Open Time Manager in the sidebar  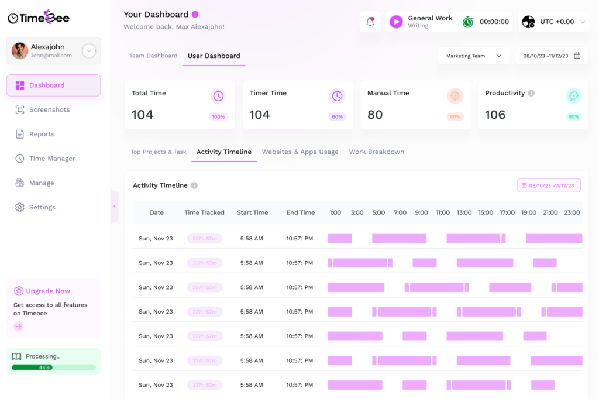[x=53, y=158]
